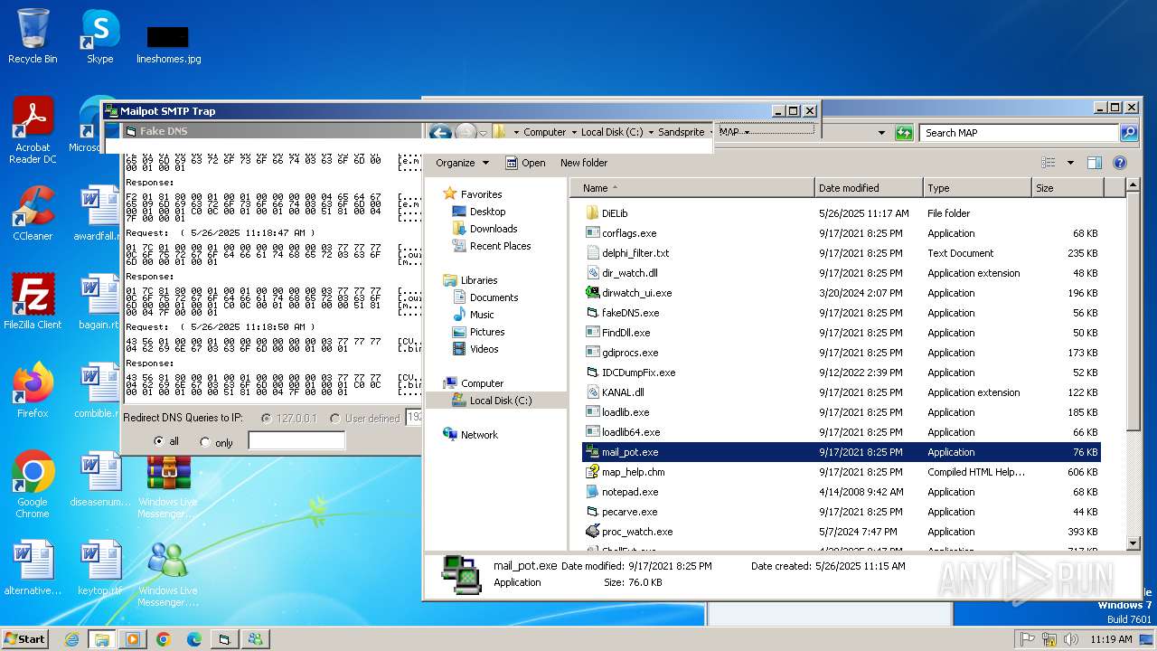Open keytop.rtf document on desktop

tap(99, 568)
